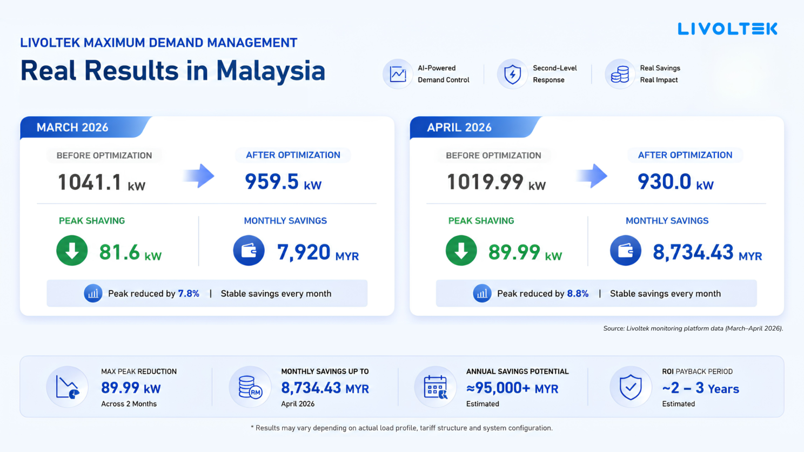Image resolution: width=804 pixels, height=452 pixels.
Task: Click the 'ANNUAL SAVINGS POTENTIAL' label
Action: tap(518, 372)
